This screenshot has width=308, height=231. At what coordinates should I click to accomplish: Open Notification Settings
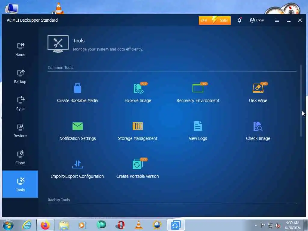click(x=77, y=131)
